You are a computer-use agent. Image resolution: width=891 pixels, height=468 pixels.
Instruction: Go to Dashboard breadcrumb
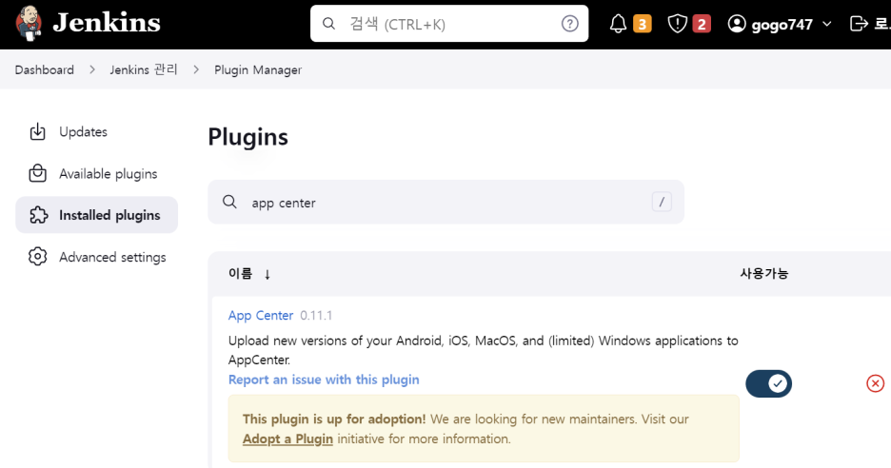(45, 69)
